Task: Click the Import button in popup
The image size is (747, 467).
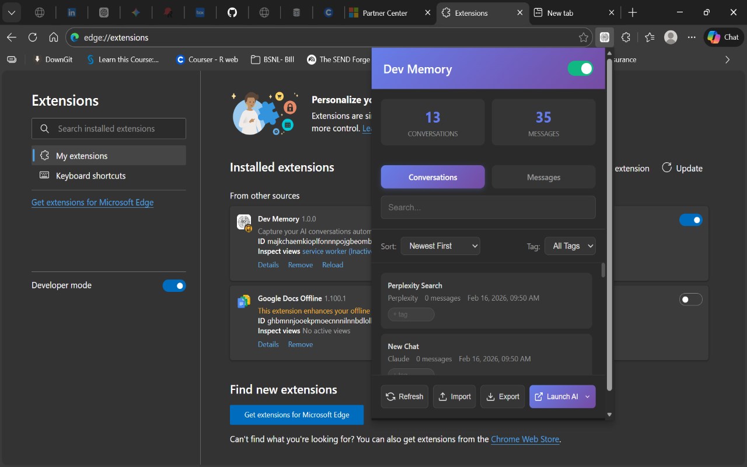Action: coord(455,396)
